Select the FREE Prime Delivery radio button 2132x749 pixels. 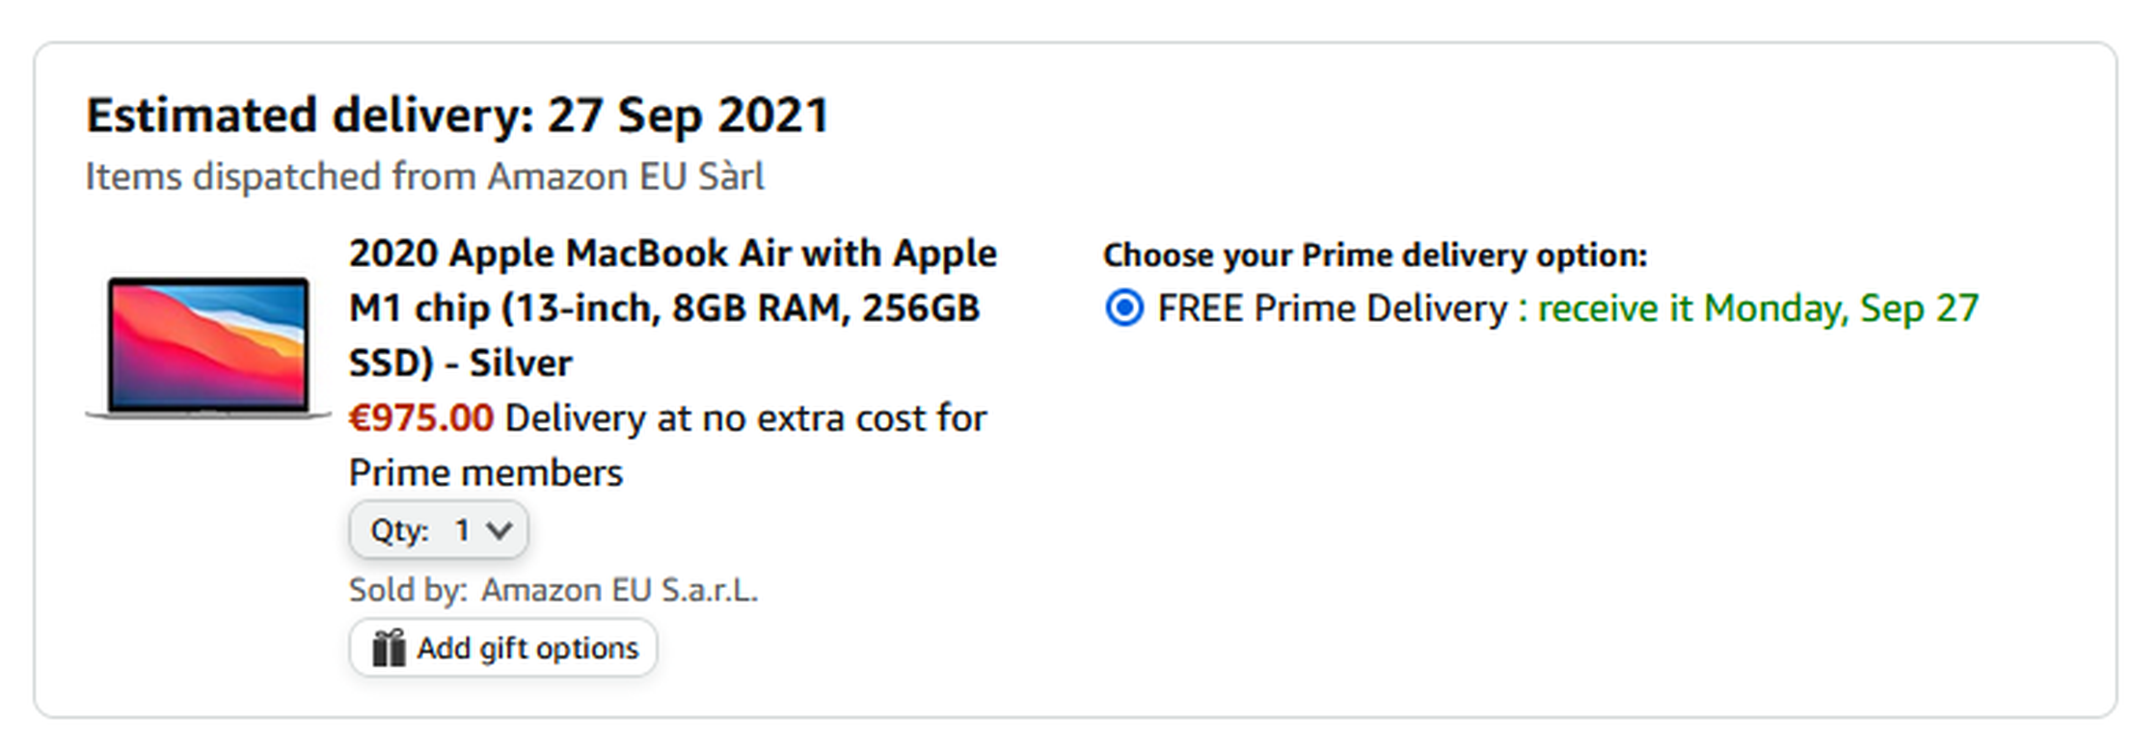click(x=1124, y=308)
